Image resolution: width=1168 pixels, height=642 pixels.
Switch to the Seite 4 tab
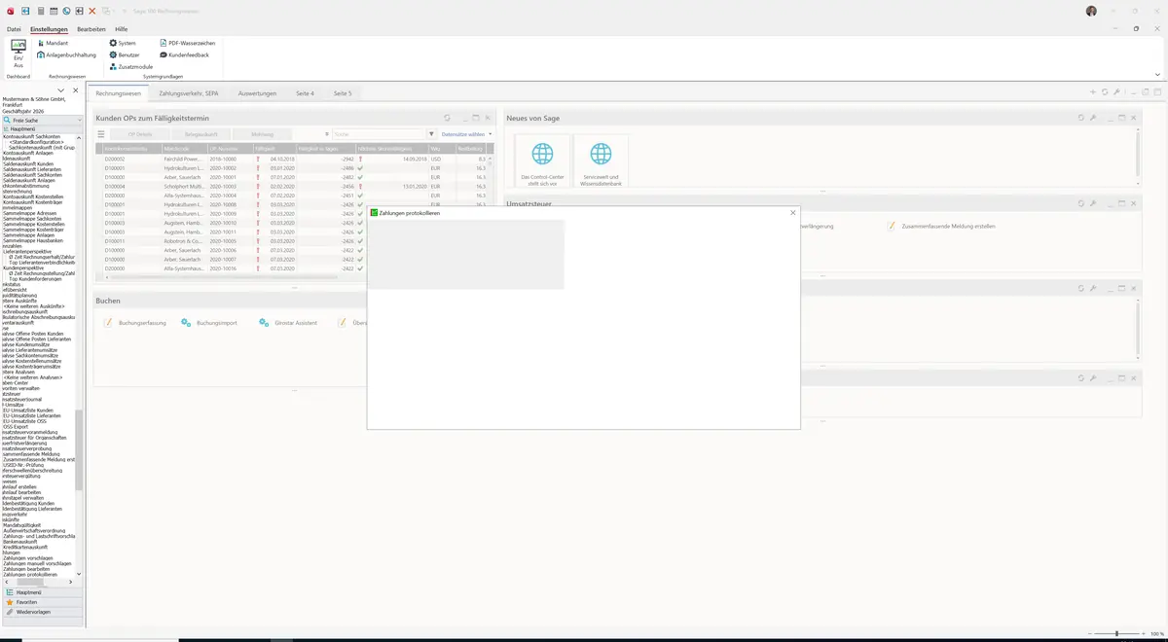(305, 93)
